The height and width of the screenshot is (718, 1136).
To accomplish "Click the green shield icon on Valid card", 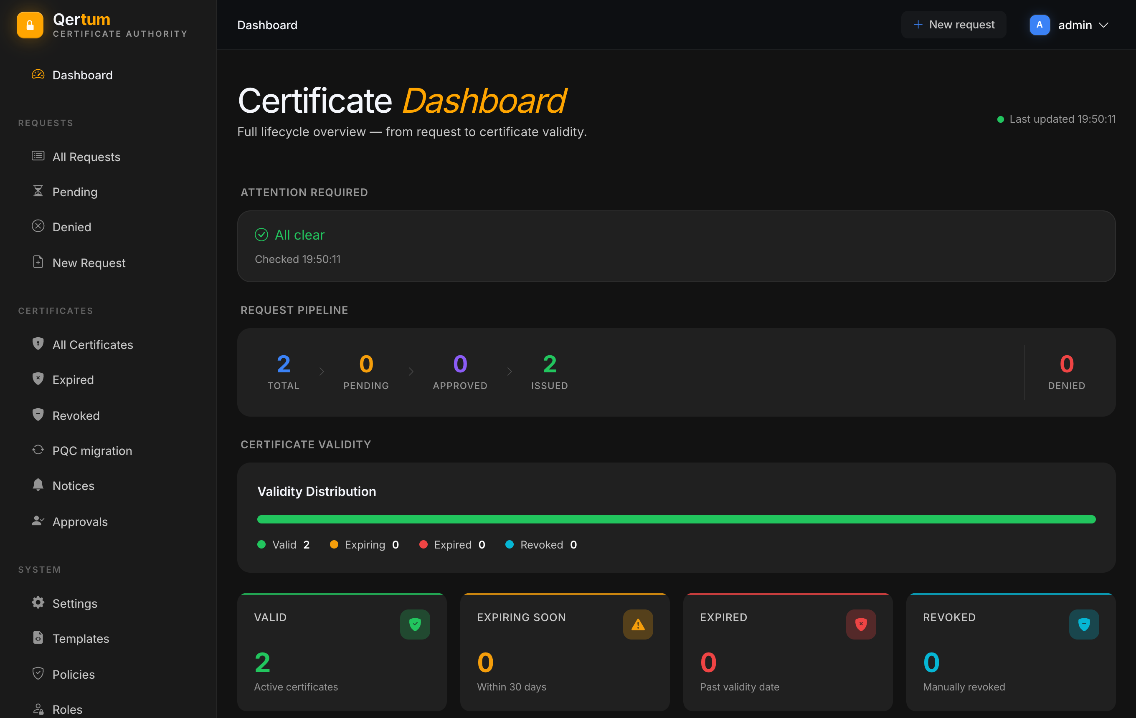I will click(x=415, y=624).
